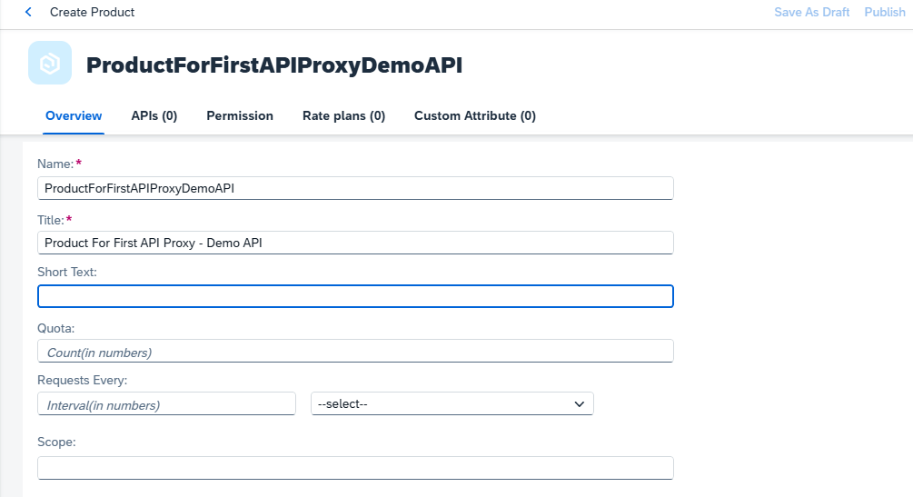The width and height of the screenshot is (913, 497).
Task: Go to the Custom Attribute (0) tab
Action: coord(474,116)
